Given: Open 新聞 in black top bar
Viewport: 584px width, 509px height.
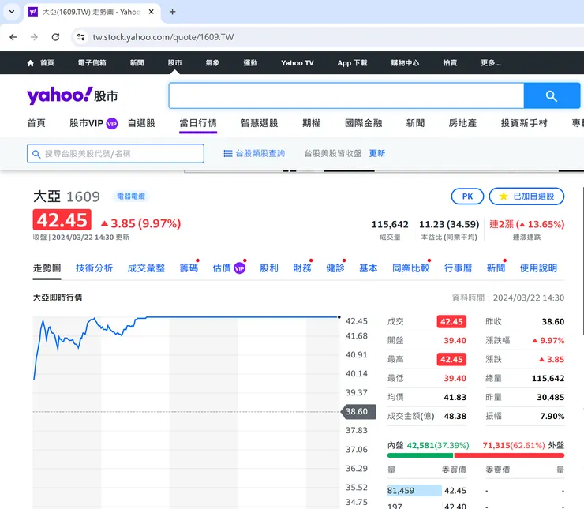Looking at the screenshot, I should (x=137, y=63).
